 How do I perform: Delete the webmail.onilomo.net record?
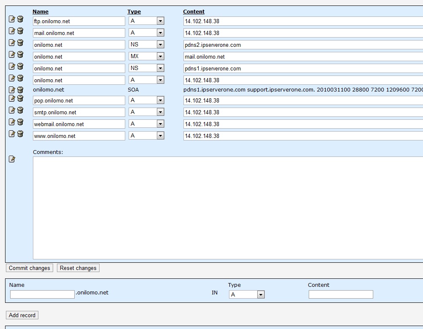click(20, 122)
